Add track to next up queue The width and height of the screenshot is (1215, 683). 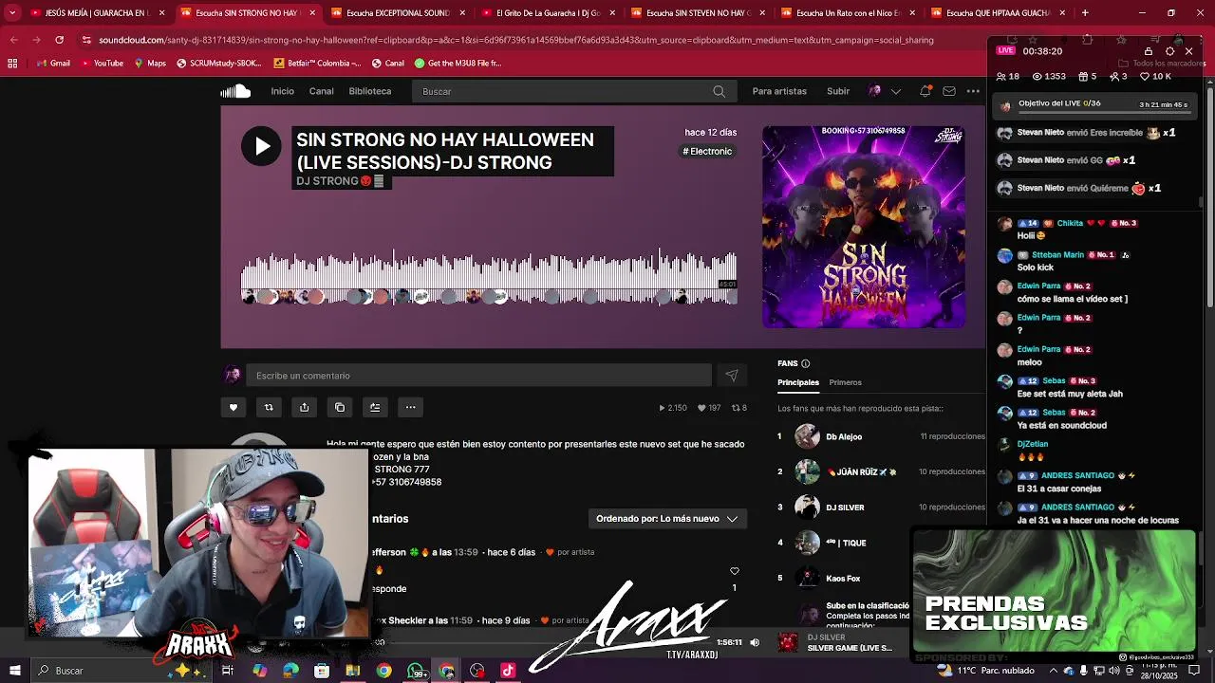click(375, 407)
